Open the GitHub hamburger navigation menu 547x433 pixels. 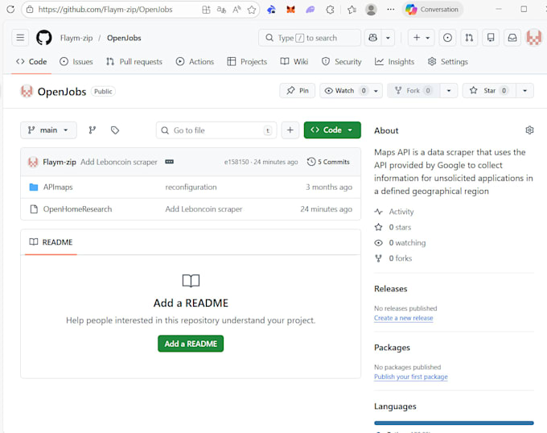[20, 38]
